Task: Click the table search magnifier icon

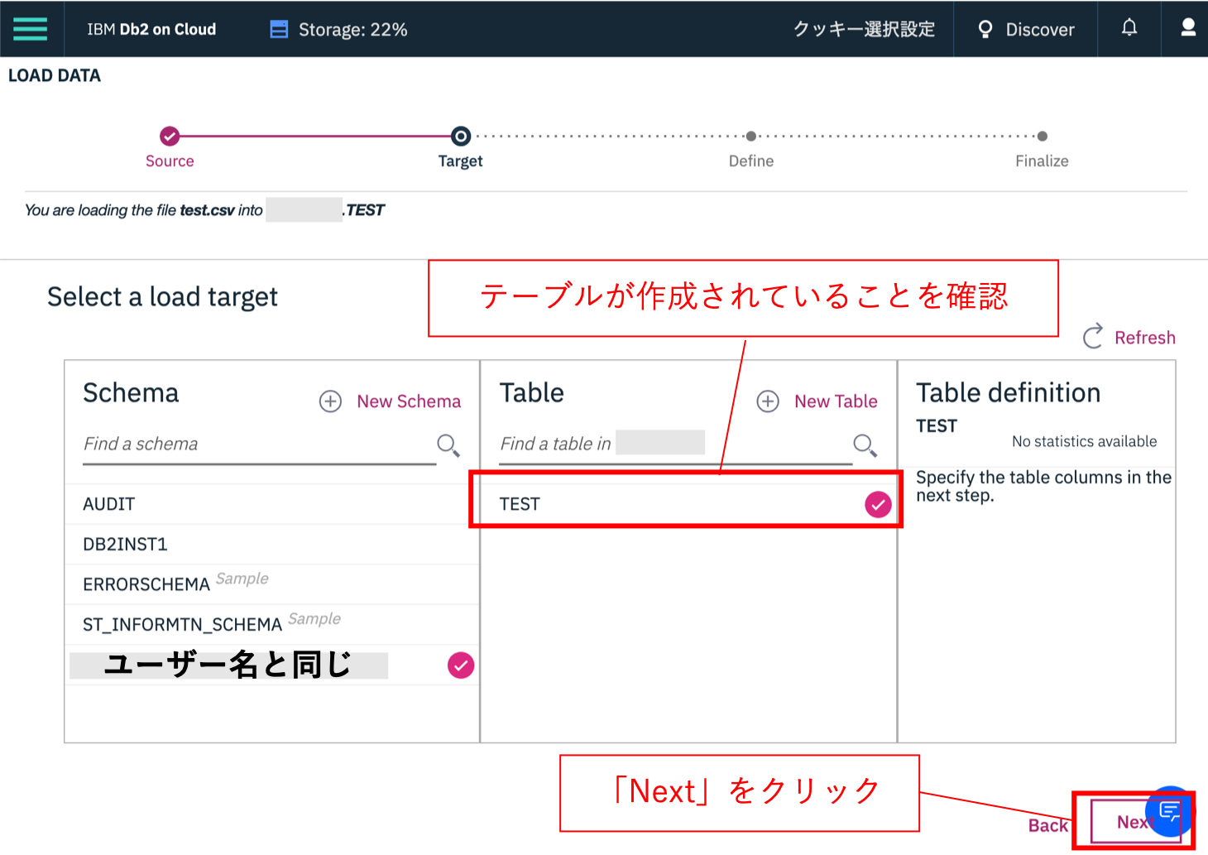Action: (864, 444)
